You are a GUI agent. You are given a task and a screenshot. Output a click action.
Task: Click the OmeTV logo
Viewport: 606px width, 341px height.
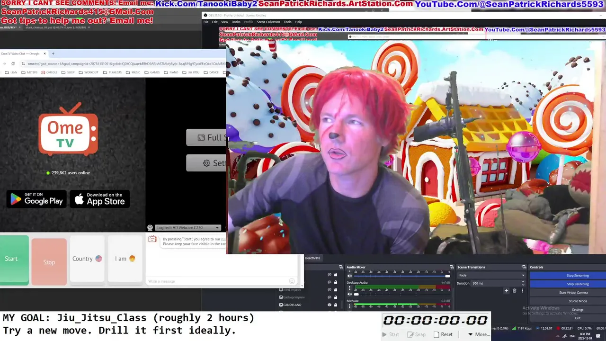[x=68, y=129]
